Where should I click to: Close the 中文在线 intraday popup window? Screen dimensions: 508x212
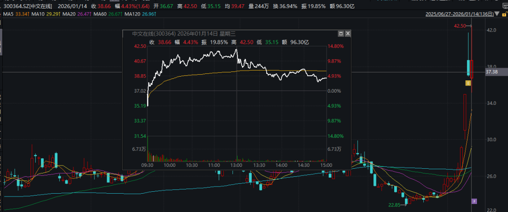(x=348, y=34)
